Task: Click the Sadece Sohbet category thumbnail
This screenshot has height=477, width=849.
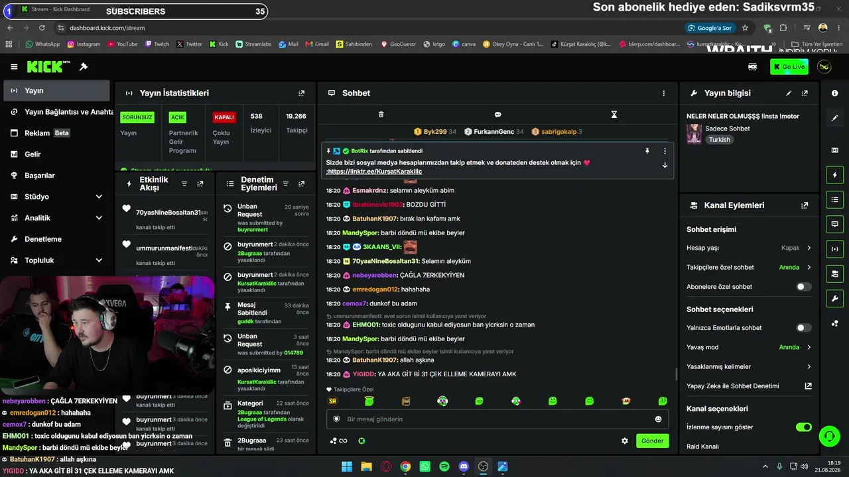Action: (x=694, y=134)
